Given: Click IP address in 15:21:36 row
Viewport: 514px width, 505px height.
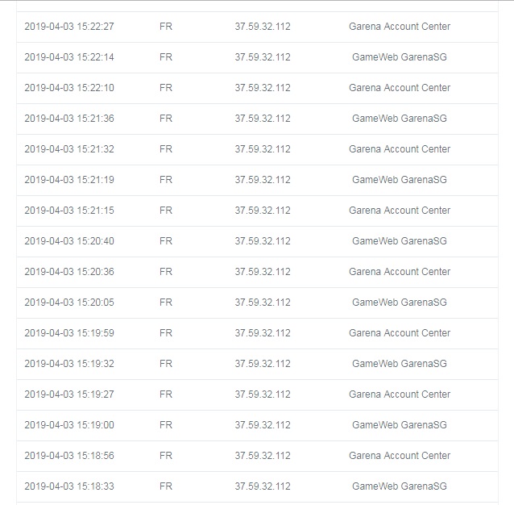Looking at the screenshot, I should click(x=263, y=119).
